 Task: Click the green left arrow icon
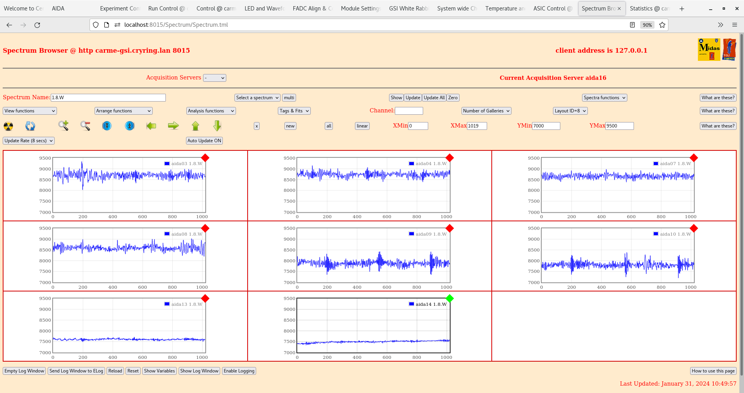(x=151, y=126)
